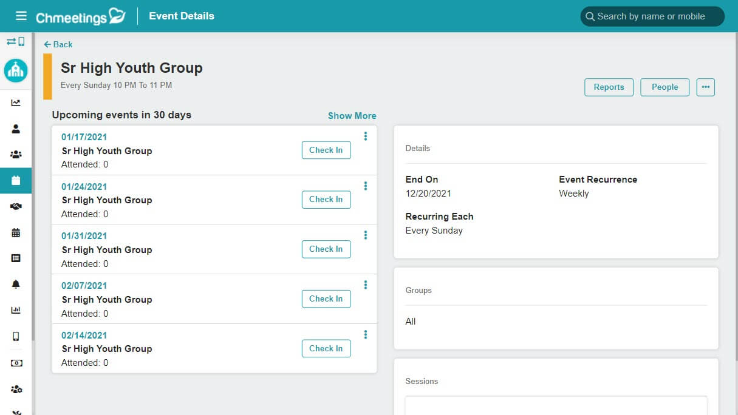The image size is (738, 415).
Task: Open the reports bar-chart icon in the sidebar
Action: click(15, 310)
